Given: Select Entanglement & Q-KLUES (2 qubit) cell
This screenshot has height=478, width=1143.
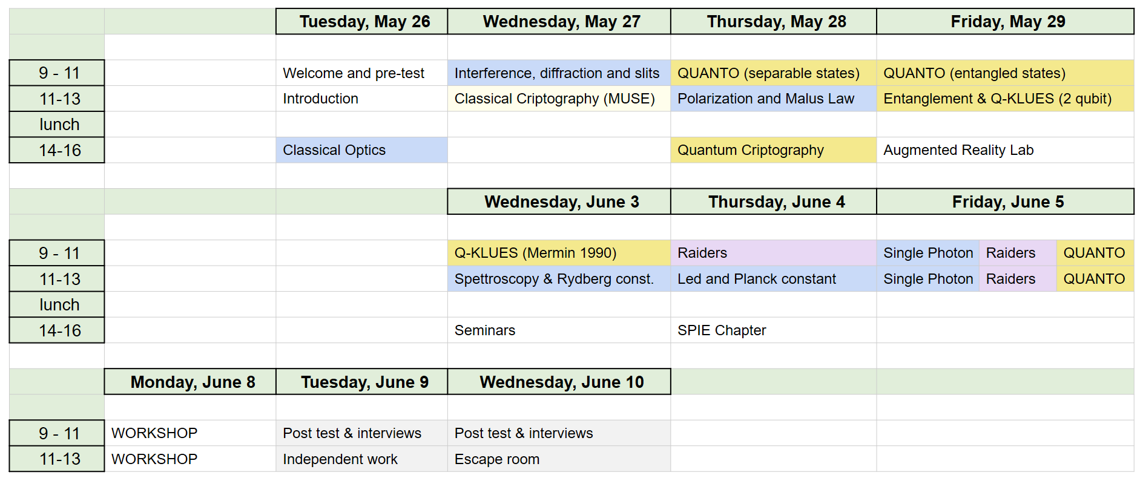Looking at the screenshot, I should click(1005, 99).
